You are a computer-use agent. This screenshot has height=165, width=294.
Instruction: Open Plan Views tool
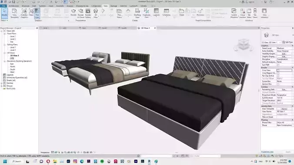tap(119, 13)
